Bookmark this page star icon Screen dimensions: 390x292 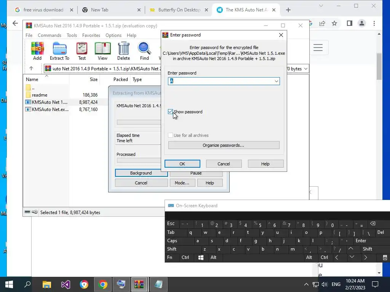click(334, 23)
